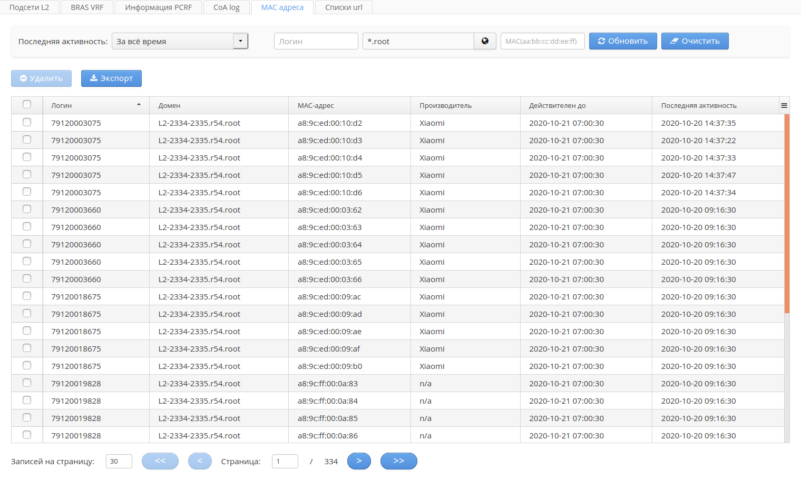Click the Login column sort arrow
Image resolution: width=801 pixels, height=480 pixels.
[x=139, y=105]
